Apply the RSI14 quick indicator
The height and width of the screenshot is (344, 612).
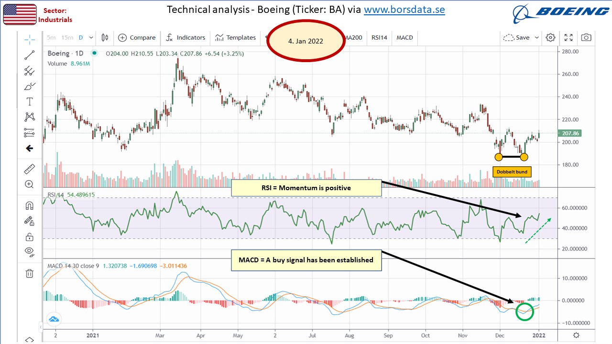pos(380,37)
